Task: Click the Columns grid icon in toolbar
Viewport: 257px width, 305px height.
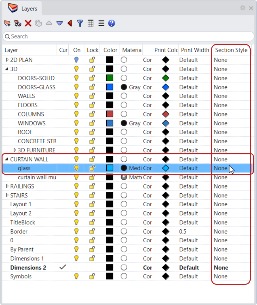Action: pos(91,23)
